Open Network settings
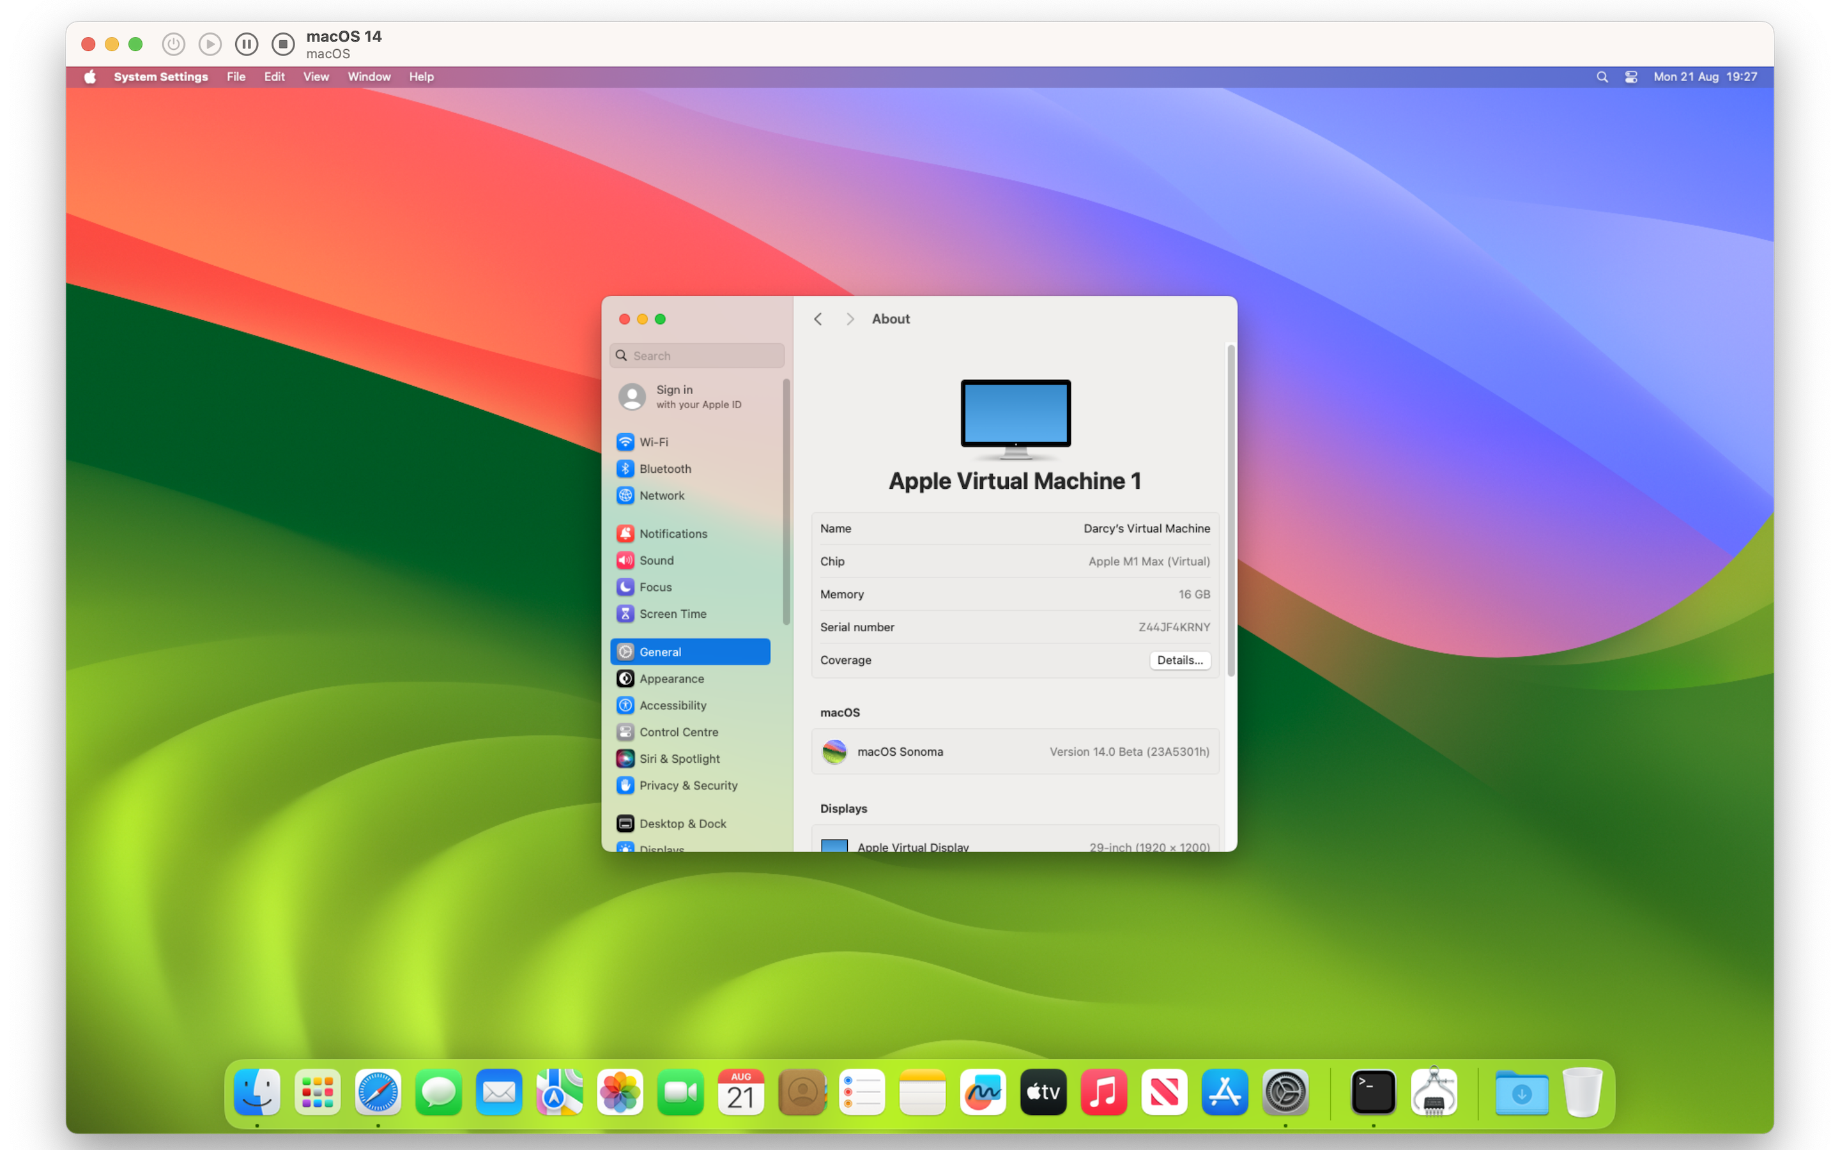 tap(691, 495)
